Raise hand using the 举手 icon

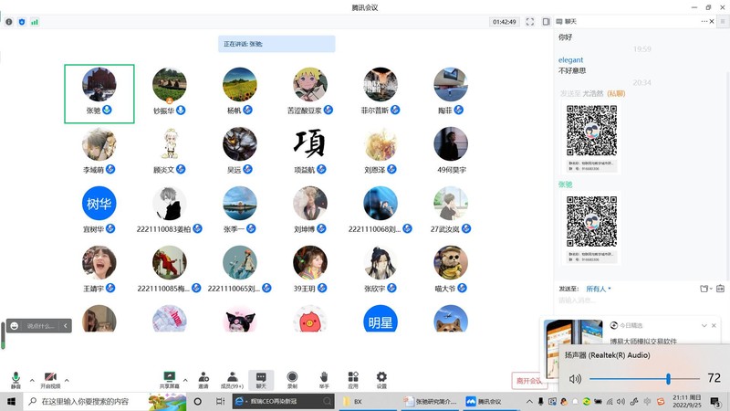point(323,377)
